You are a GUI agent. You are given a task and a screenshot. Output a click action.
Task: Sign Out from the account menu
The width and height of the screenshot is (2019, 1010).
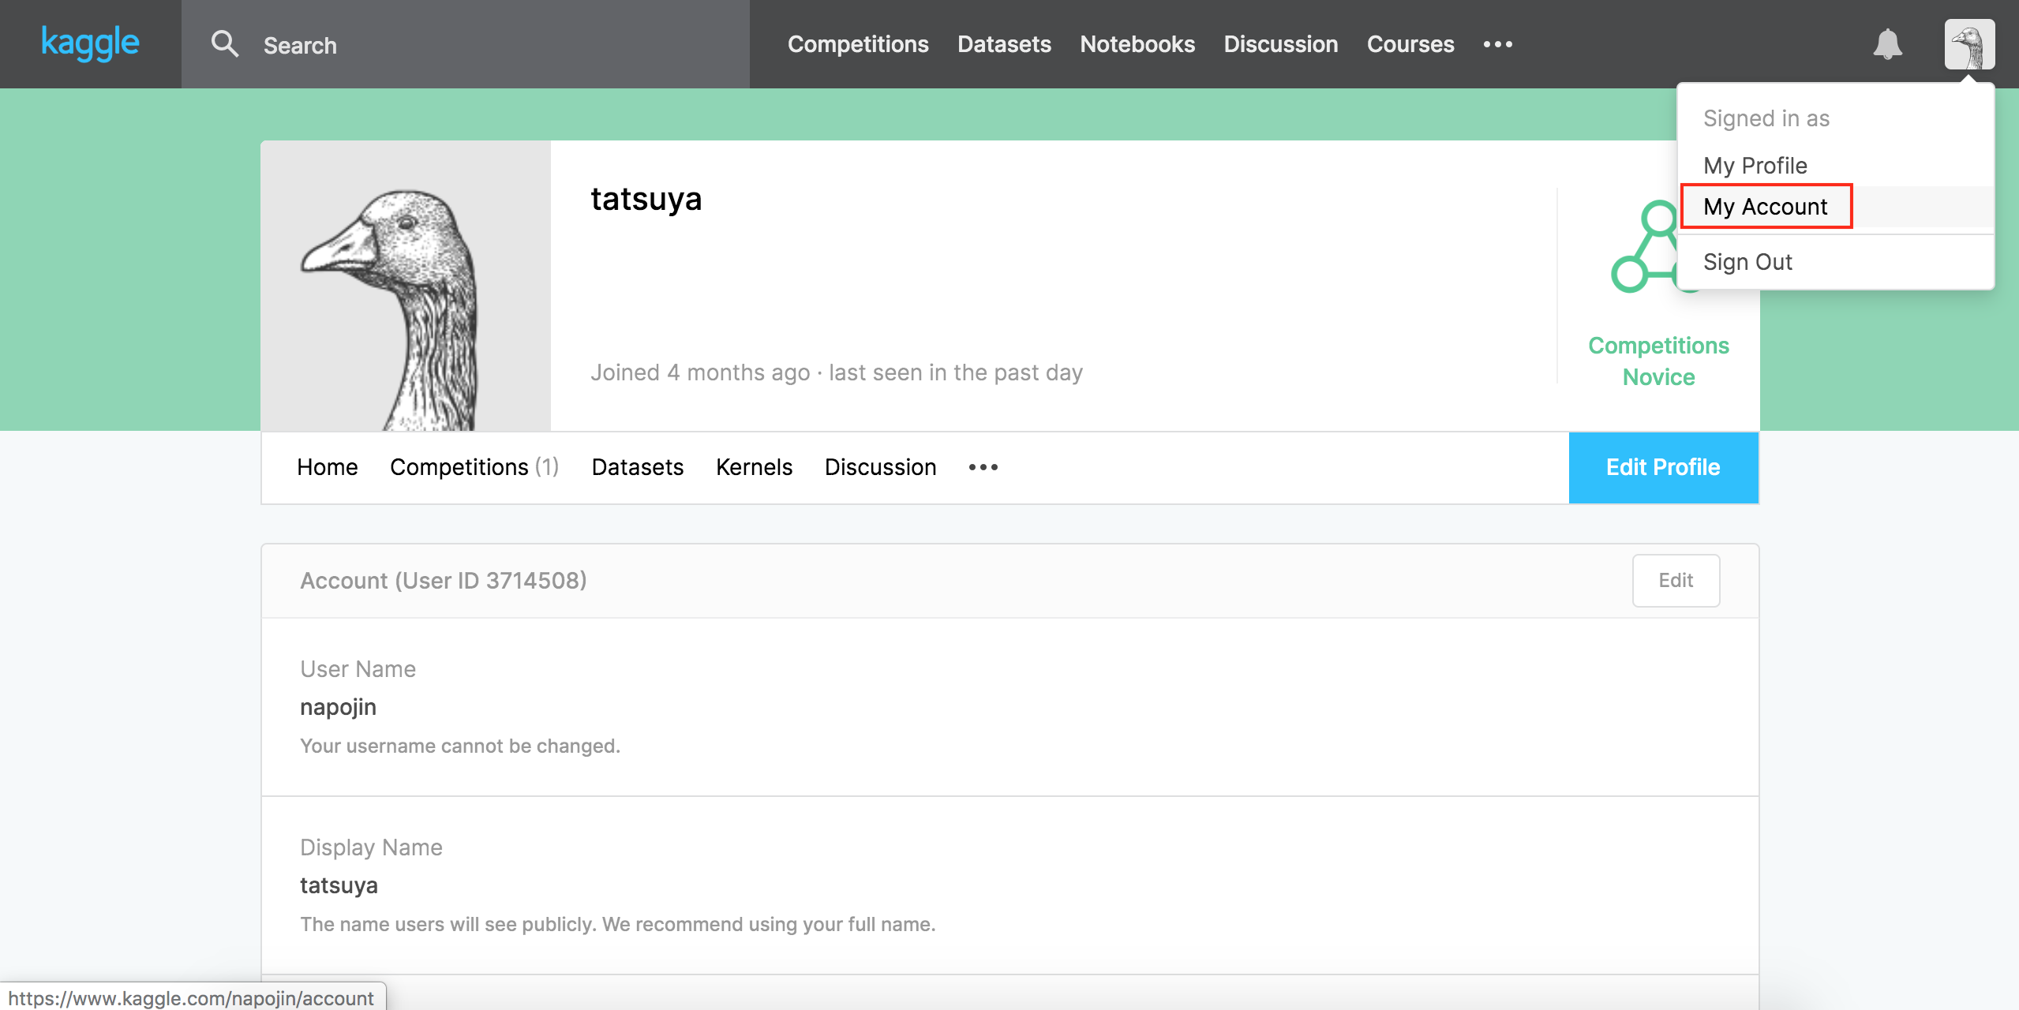(1747, 262)
